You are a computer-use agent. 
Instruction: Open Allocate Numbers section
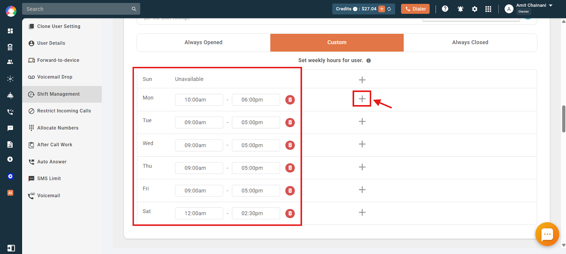[62, 128]
